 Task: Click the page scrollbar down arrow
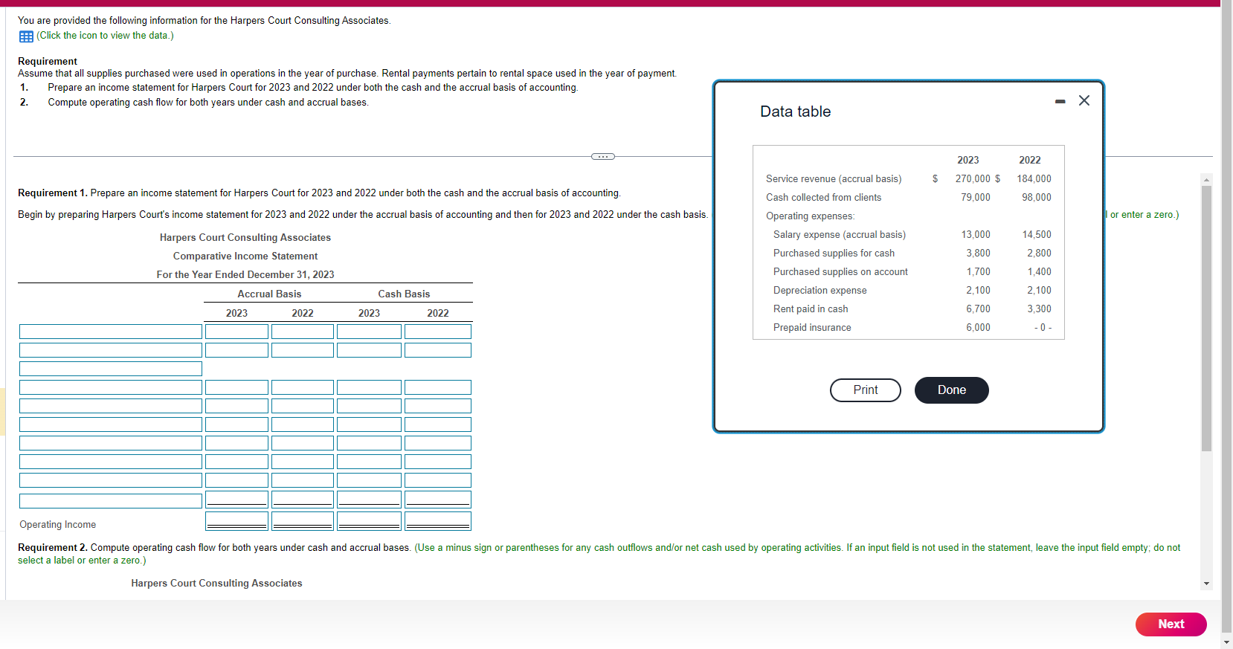(x=1226, y=642)
